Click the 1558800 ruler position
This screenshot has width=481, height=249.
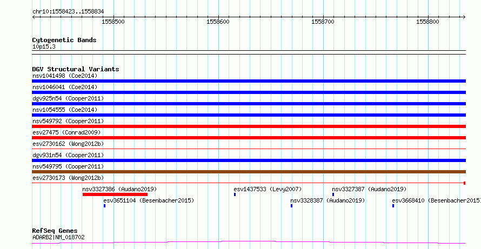coord(428,22)
